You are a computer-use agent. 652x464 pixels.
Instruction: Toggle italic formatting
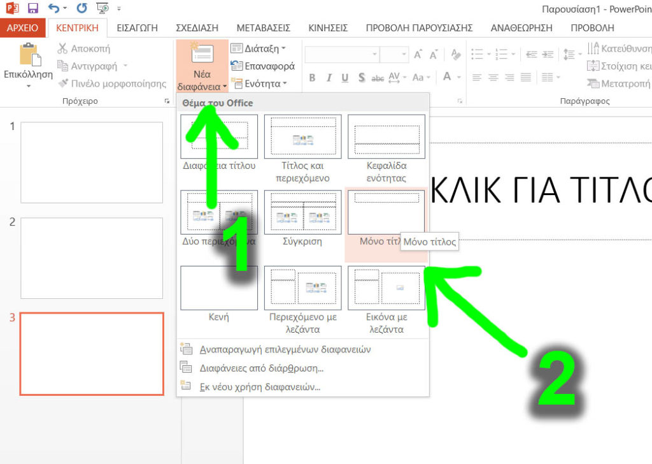(x=329, y=78)
